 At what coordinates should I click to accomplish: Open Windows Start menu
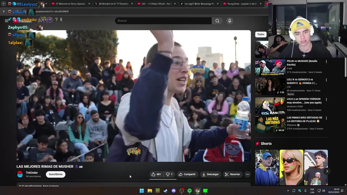click(142, 191)
